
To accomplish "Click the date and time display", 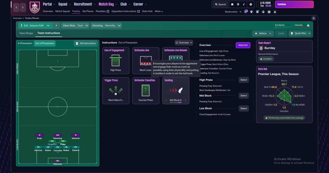I will tap(265, 4).
